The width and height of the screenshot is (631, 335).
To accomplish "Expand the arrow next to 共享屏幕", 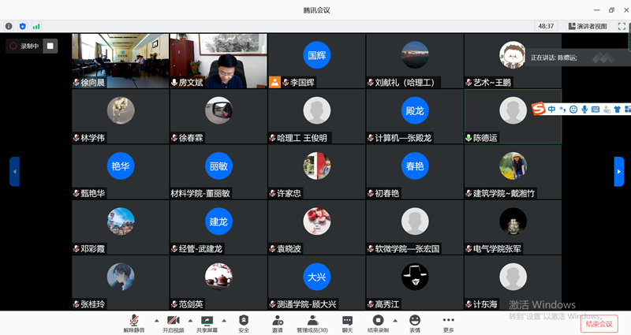I will click(x=225, y=321).
